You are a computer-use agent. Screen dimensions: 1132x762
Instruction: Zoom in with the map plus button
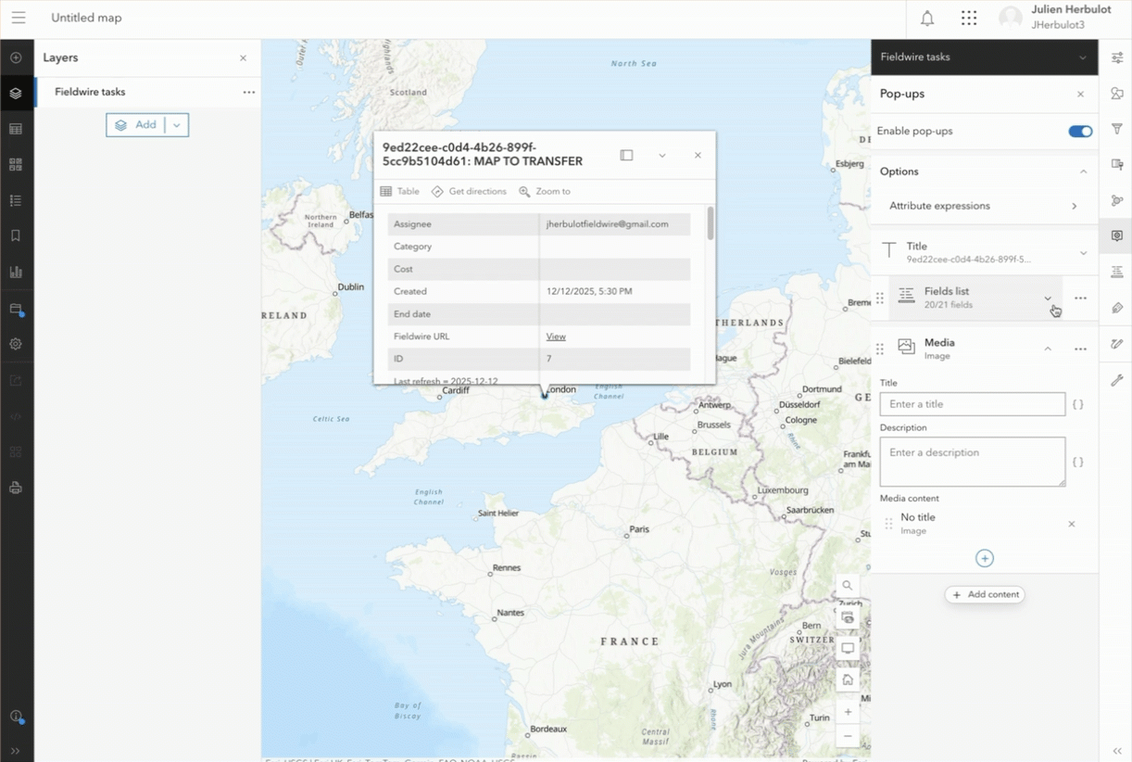pos(848,712)
